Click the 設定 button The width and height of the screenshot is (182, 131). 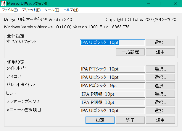click(100, 120)
